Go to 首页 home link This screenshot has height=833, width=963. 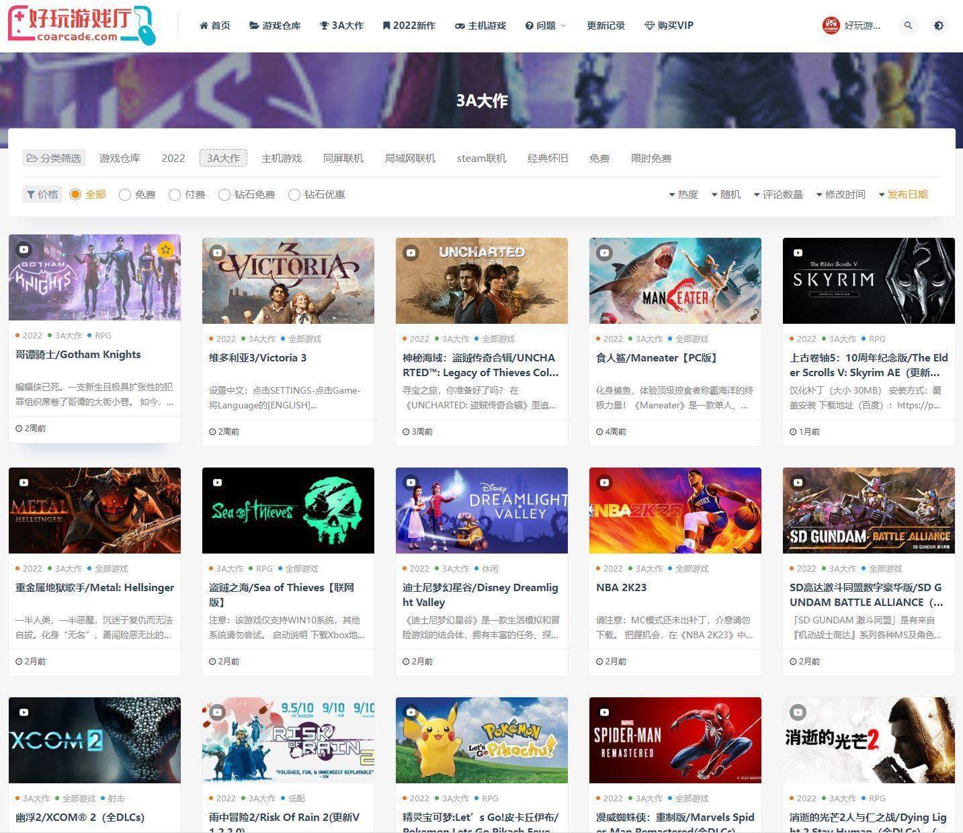click(215, 26)
